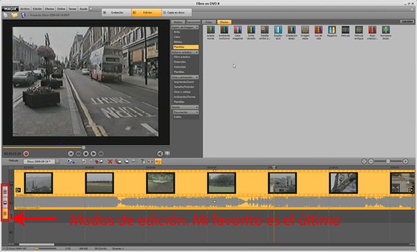Select the castle scene thumbnail in timeline
Viewport: 417px width, 252px height.
coord(282,183)
